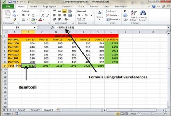Click the Orientation icon

point(66,19)
